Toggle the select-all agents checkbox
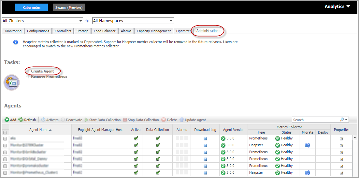Image resolution: width=359 pixels, height=178 pixels. [x=5, y=133]
